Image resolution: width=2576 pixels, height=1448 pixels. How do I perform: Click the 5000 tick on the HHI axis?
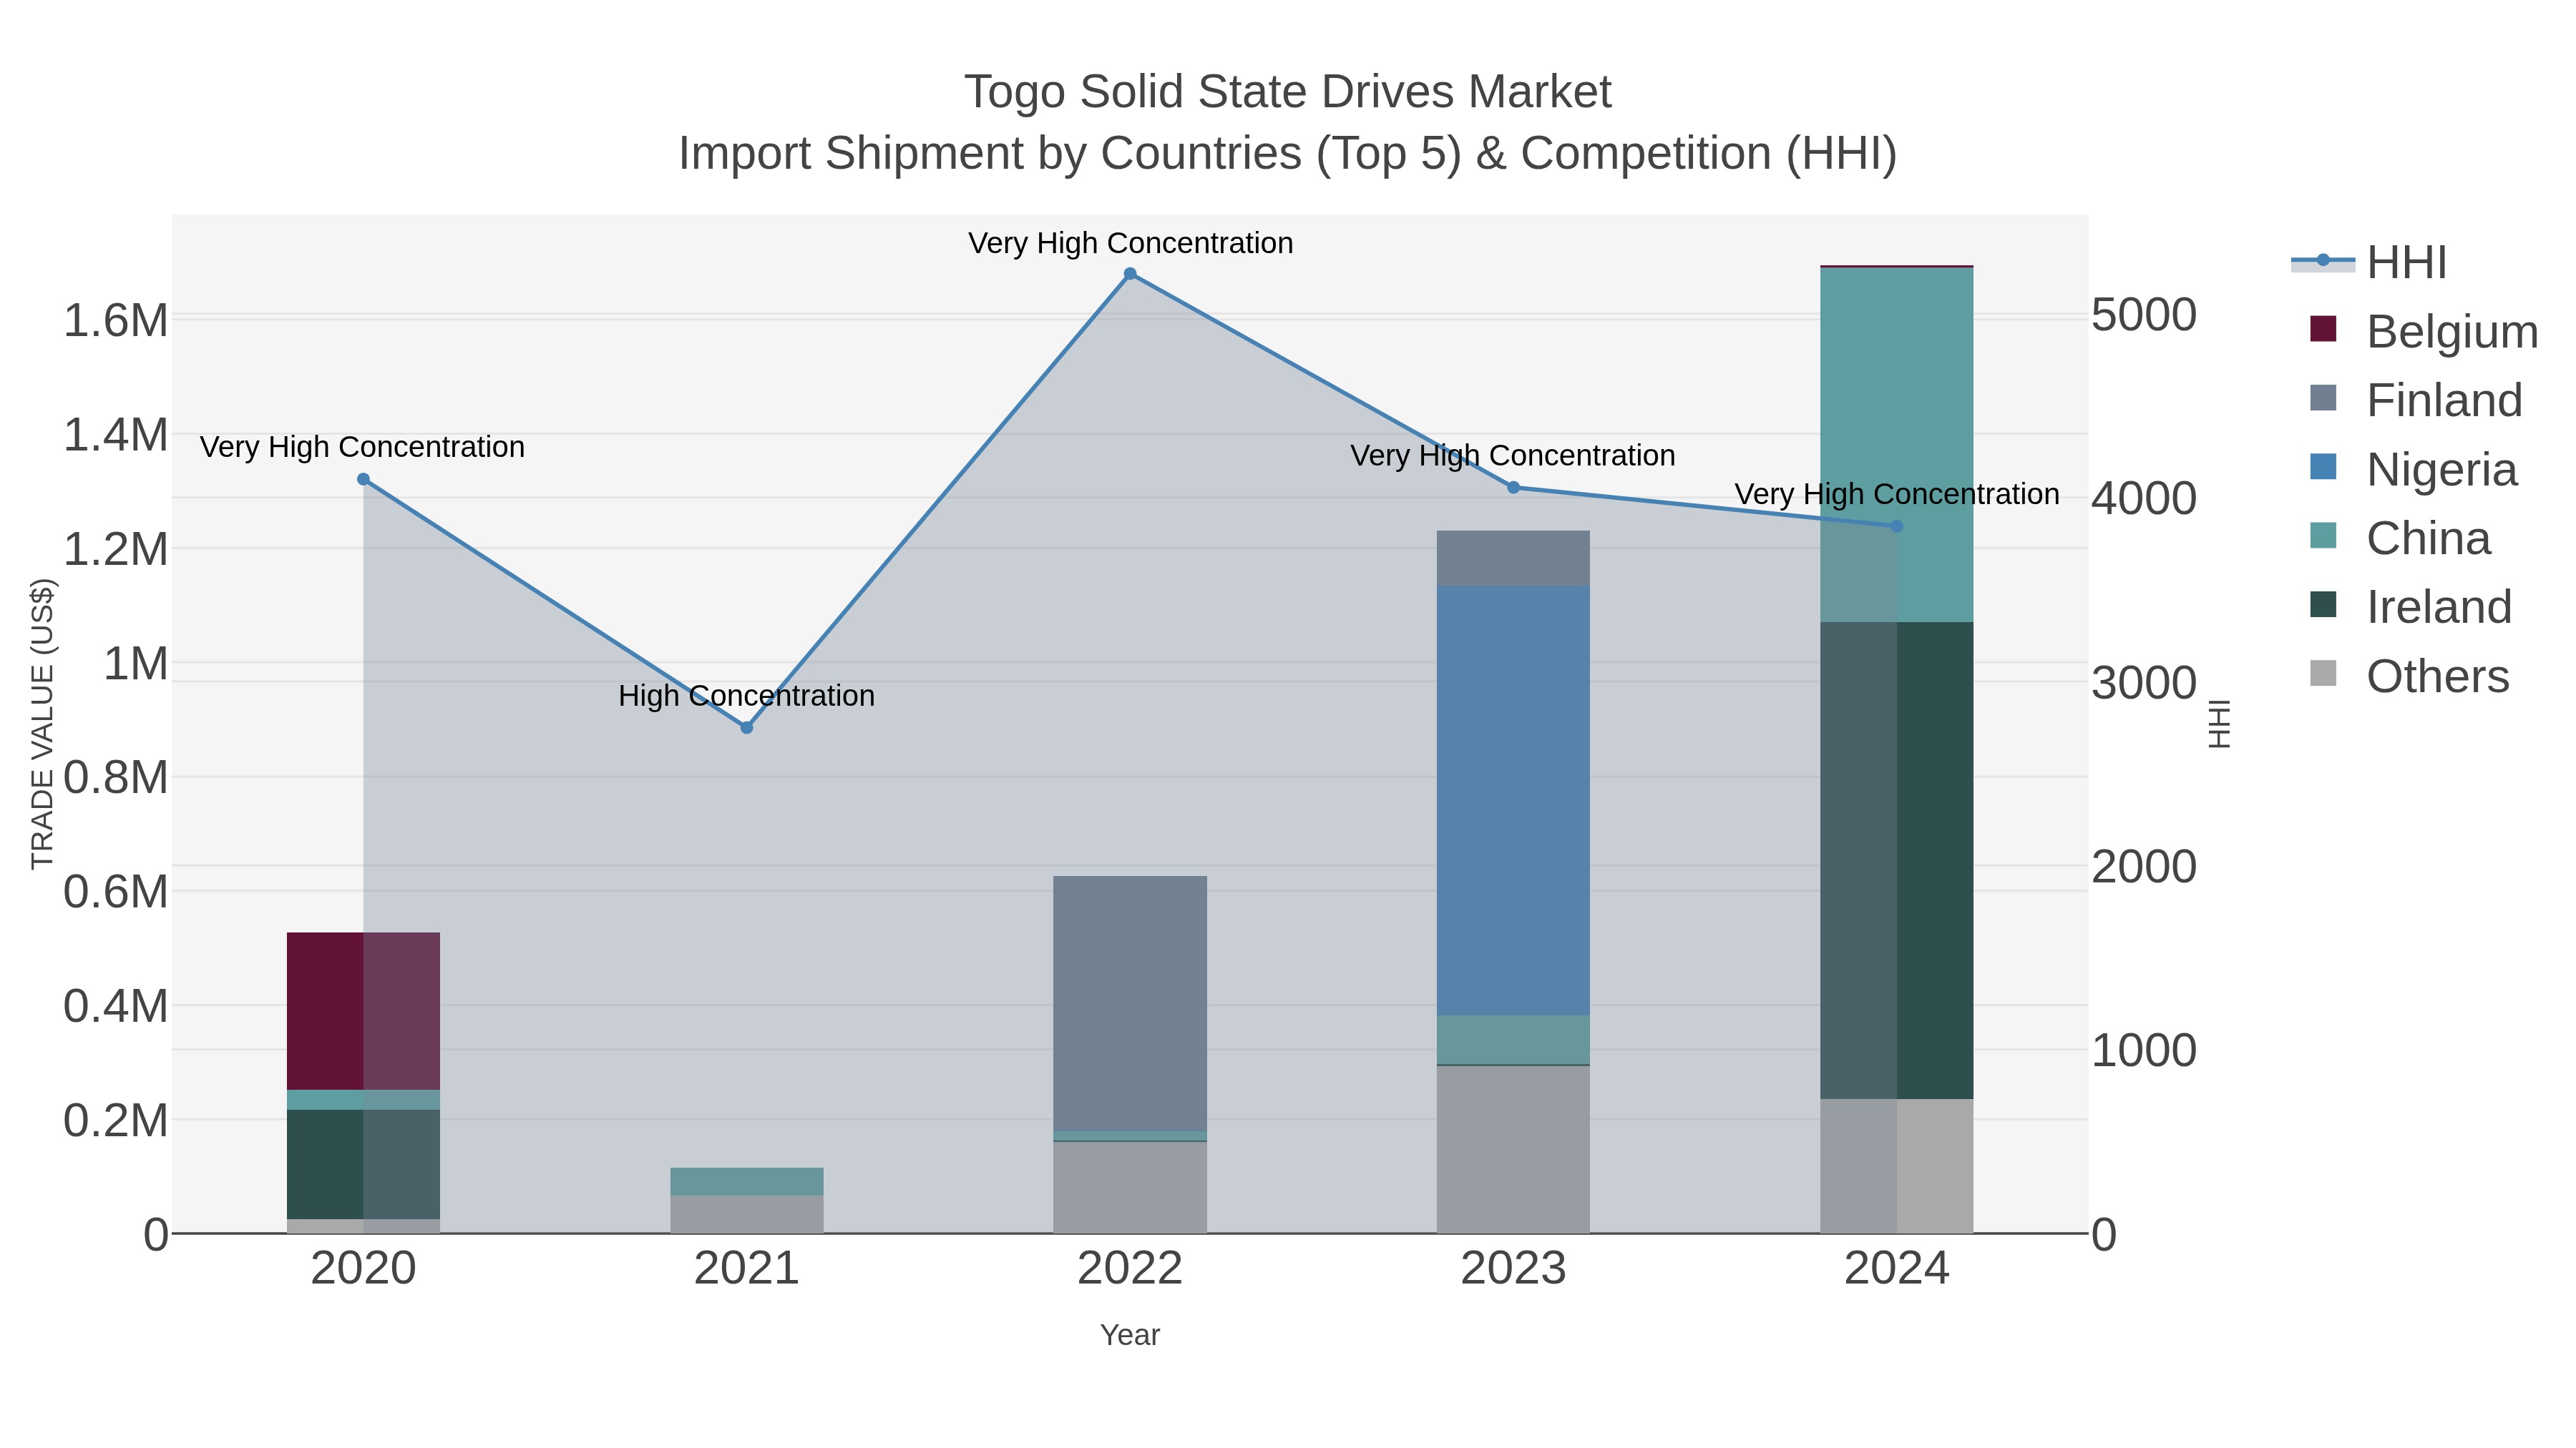coord(2144,315)
